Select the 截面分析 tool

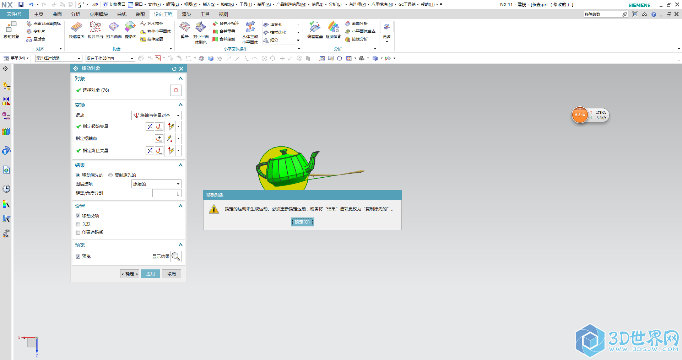[356, 23]
